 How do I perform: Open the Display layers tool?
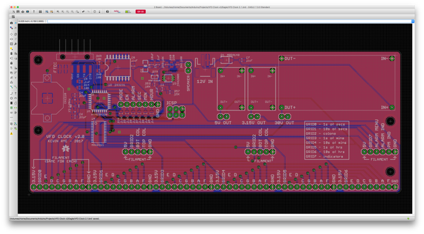pyautogui.click(x=11, y=27)
